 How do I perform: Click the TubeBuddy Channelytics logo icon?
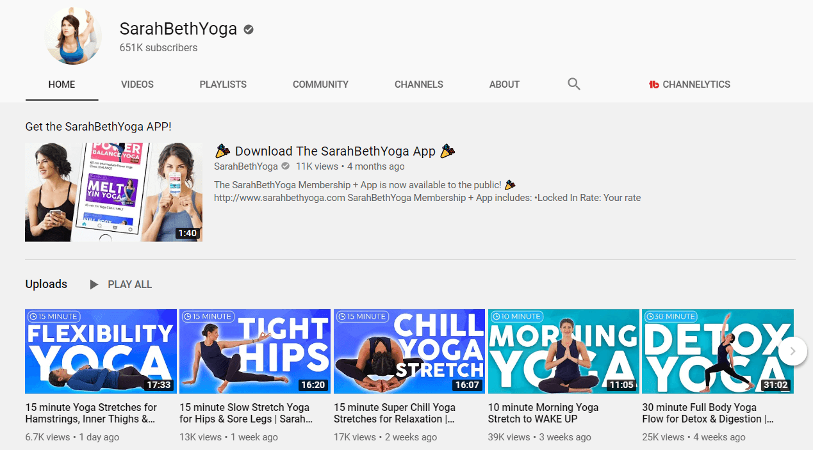(x=654, y=84)
